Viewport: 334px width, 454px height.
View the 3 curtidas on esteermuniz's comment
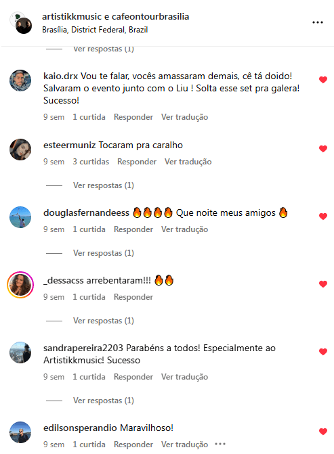point(91,162)
